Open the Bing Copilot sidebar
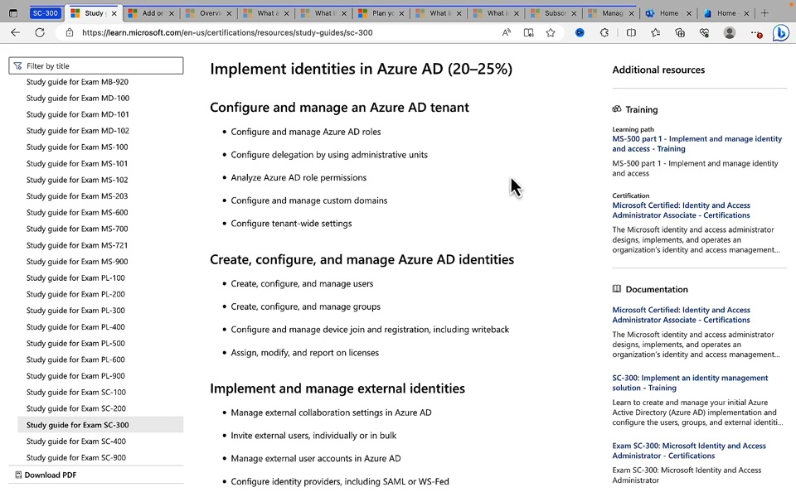The height and width of the screenshot is (497, 796). click(780, 33)
